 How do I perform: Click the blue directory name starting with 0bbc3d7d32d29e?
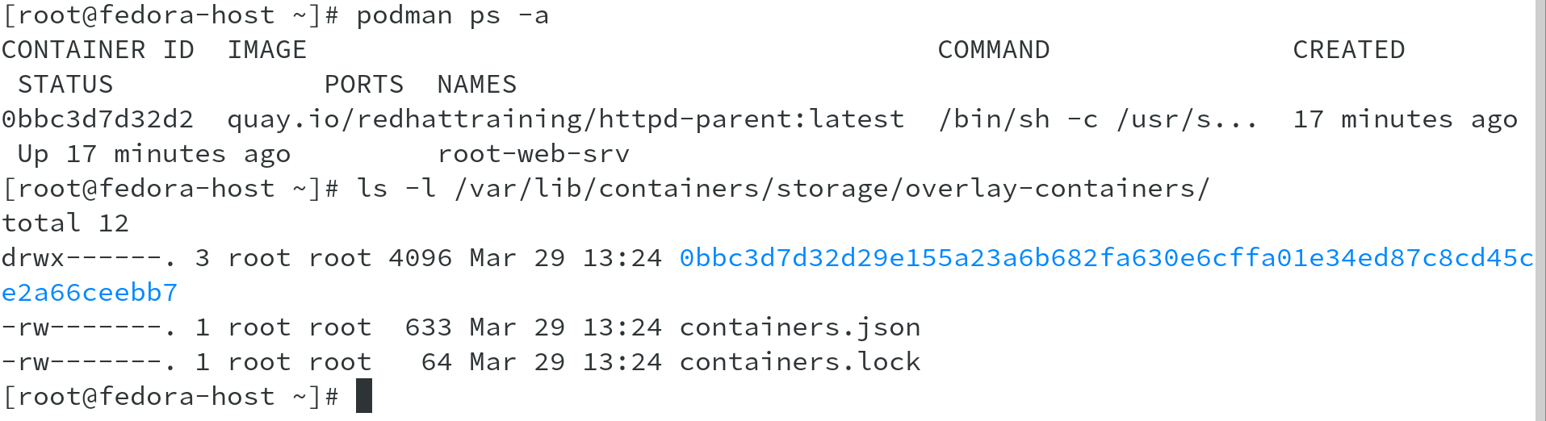[x=1105, y=258]
